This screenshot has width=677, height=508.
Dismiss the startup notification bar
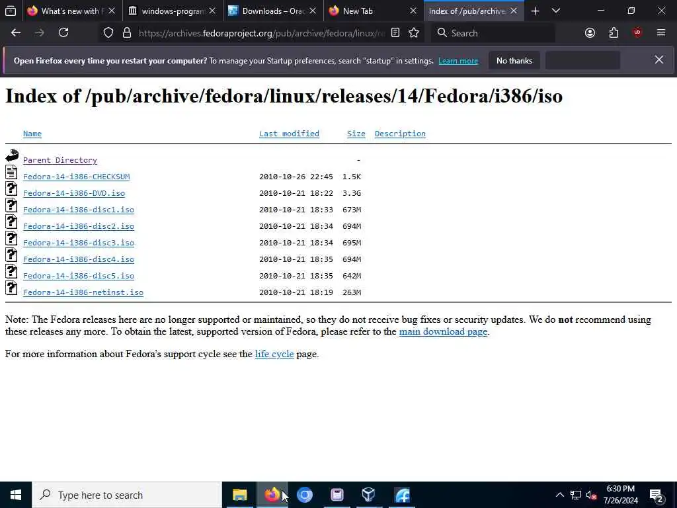coord(659,60)
